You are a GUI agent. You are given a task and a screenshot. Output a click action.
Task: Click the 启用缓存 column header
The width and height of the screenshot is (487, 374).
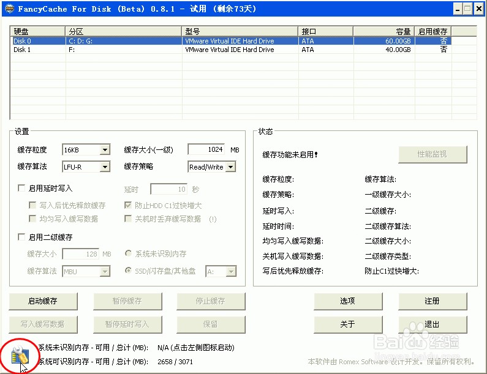(x=432, y=31)
